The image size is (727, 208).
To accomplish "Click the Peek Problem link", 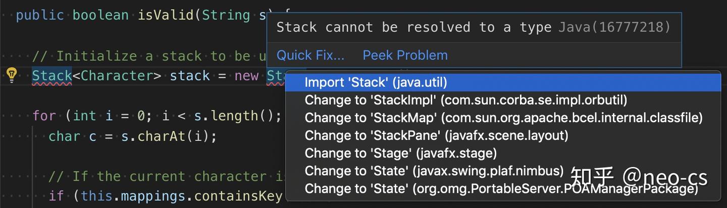I will [405, 55].
